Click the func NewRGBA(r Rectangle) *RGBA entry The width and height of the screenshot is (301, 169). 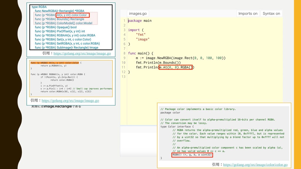click(59, 11)
